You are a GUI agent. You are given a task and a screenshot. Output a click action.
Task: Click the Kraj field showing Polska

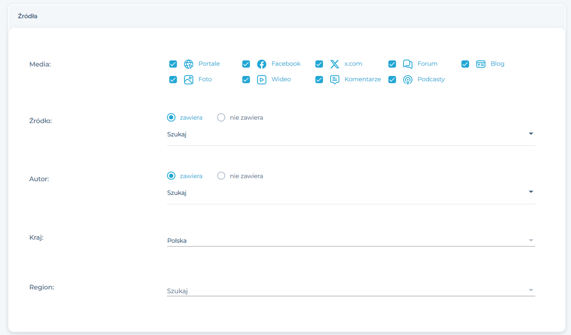pos(351,240)
